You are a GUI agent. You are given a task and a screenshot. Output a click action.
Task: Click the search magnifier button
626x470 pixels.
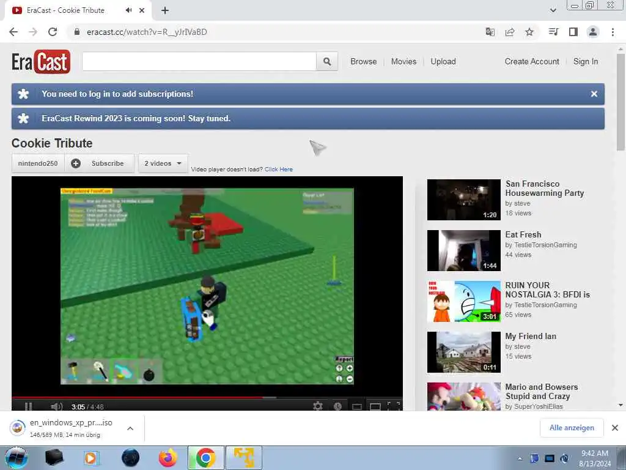327,62
